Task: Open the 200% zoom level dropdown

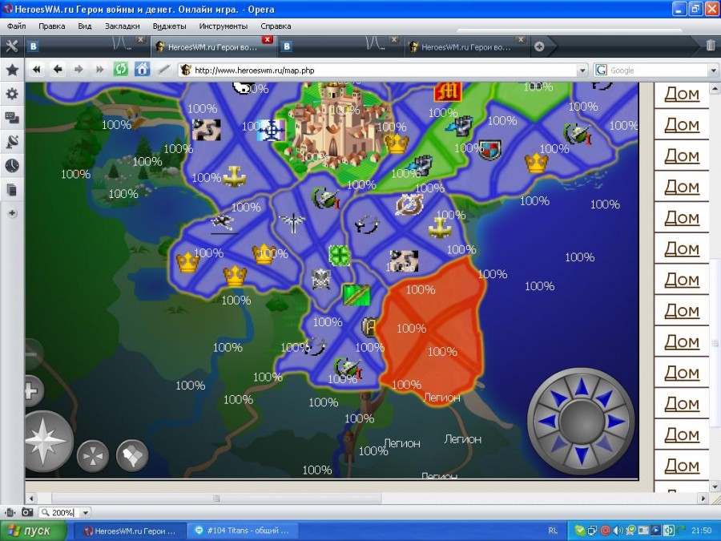Action: point(86,513)
